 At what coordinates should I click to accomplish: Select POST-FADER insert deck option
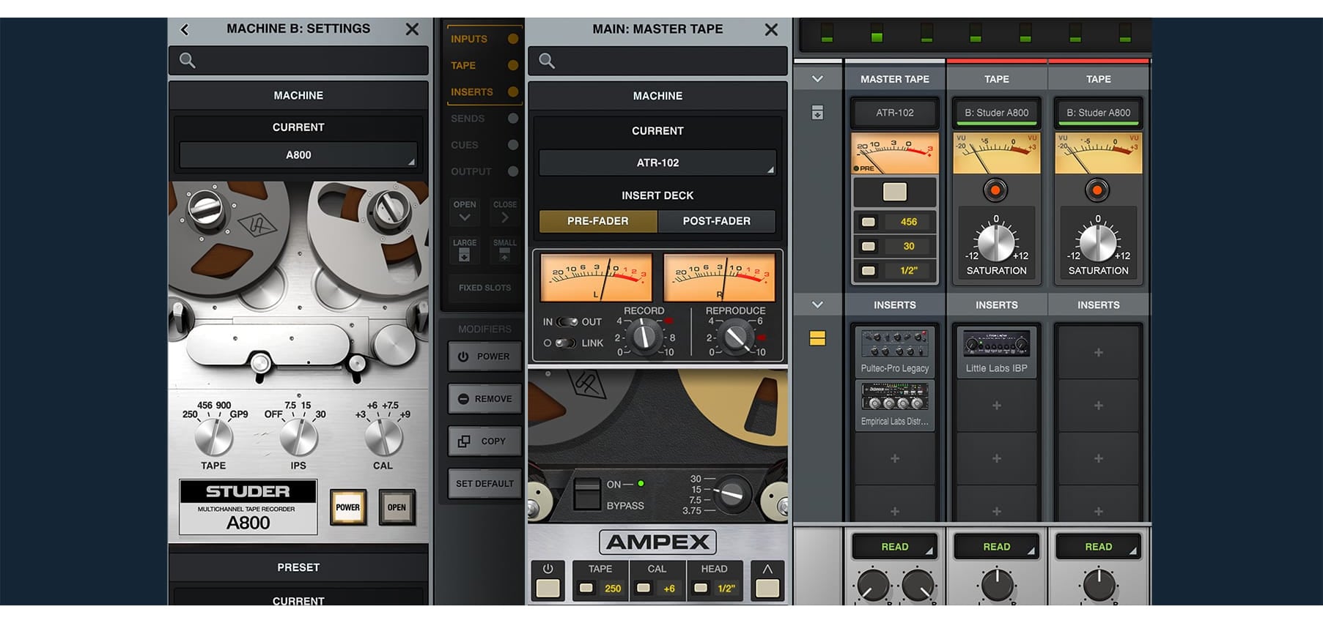coord(716,221)
